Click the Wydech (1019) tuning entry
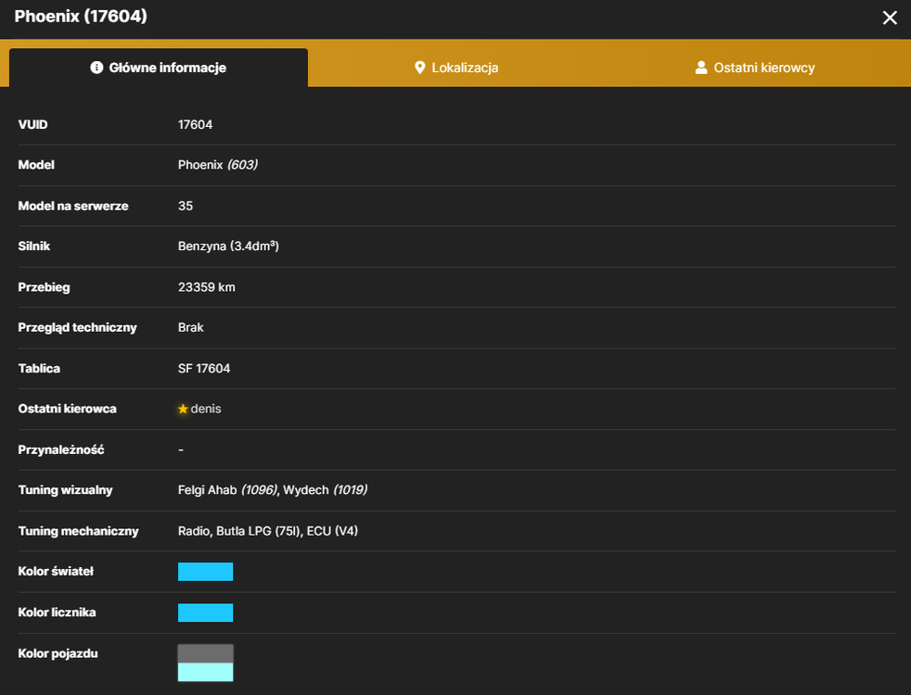The height and width of the screenshot is (695, 911). [326, 490]
